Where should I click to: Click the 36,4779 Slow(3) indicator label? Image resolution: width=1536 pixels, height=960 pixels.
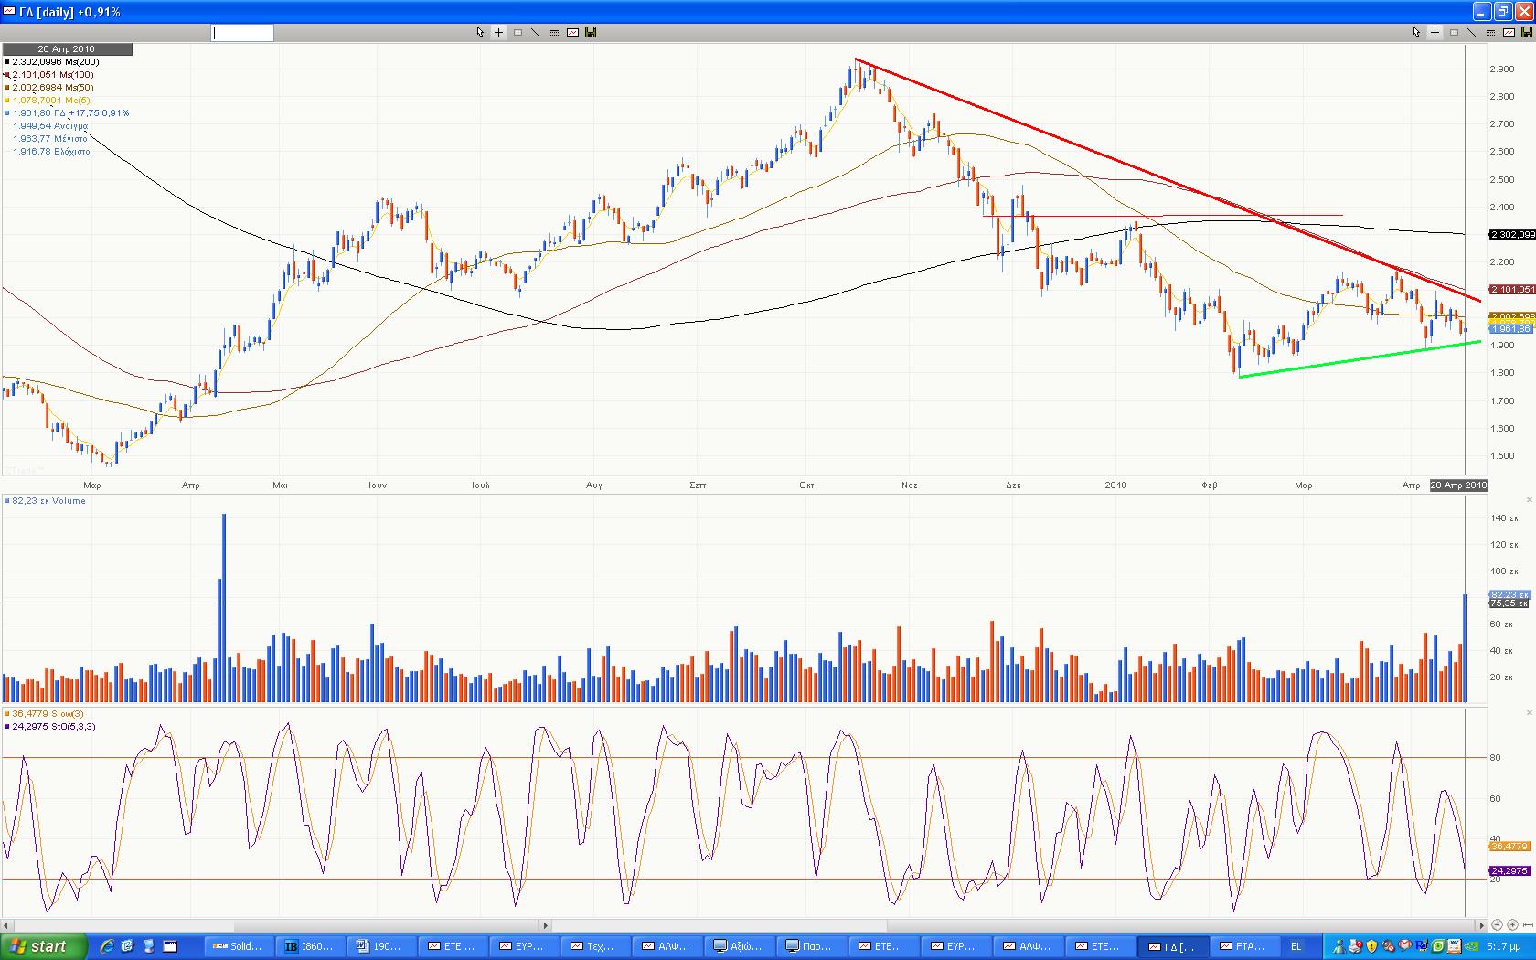[x=45, y=714]
